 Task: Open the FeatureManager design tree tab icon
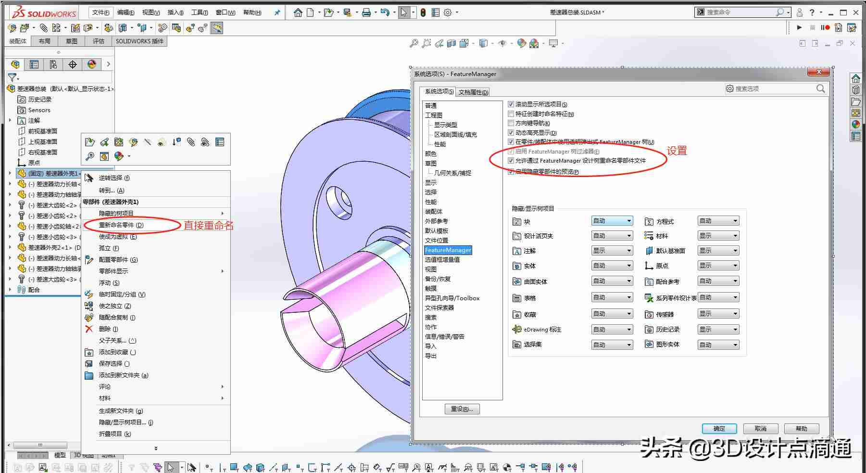[15, 64]
